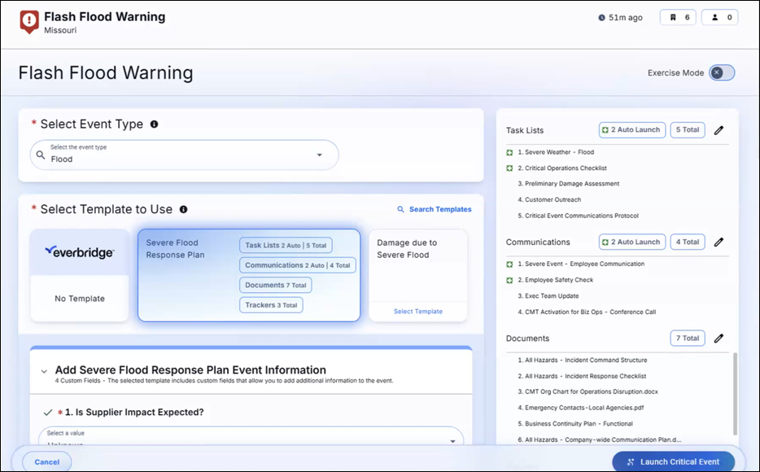760x472 pixels.
Task: Select '4. Customer Outreach' task list
Action: 549,199
